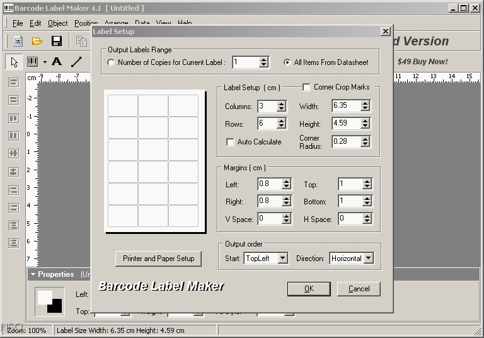Click the eighth alignment icon in left sidebar
The height and width of the screenshot is (338, 484).
[13, 207]
